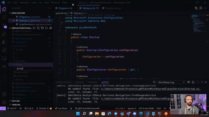Click Ln 1, Col 1 in status bar
Image resolution: width=209 pixels, height=117 pixels.
pyautogui.click(x=120, y=108)
